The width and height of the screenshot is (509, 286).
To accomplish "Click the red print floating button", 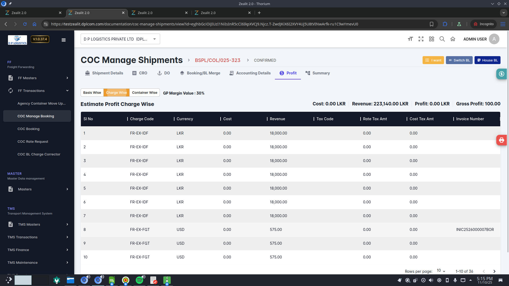I will click(501, 140).
